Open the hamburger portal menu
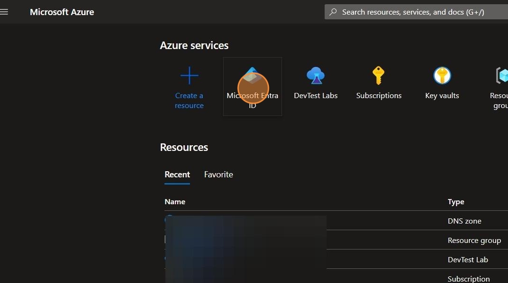The image size is (508, 283). pos(4,12)
